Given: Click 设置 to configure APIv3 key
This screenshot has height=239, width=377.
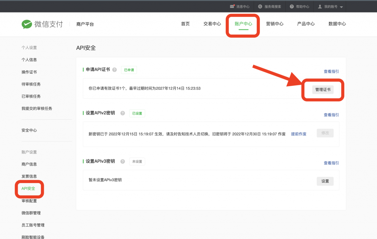Looking at the screenshot, I should (x=325, y=181).
